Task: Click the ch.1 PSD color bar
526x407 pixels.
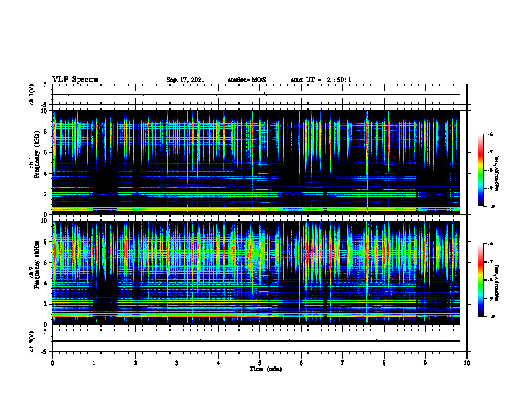Action: (x=480, y=170)
